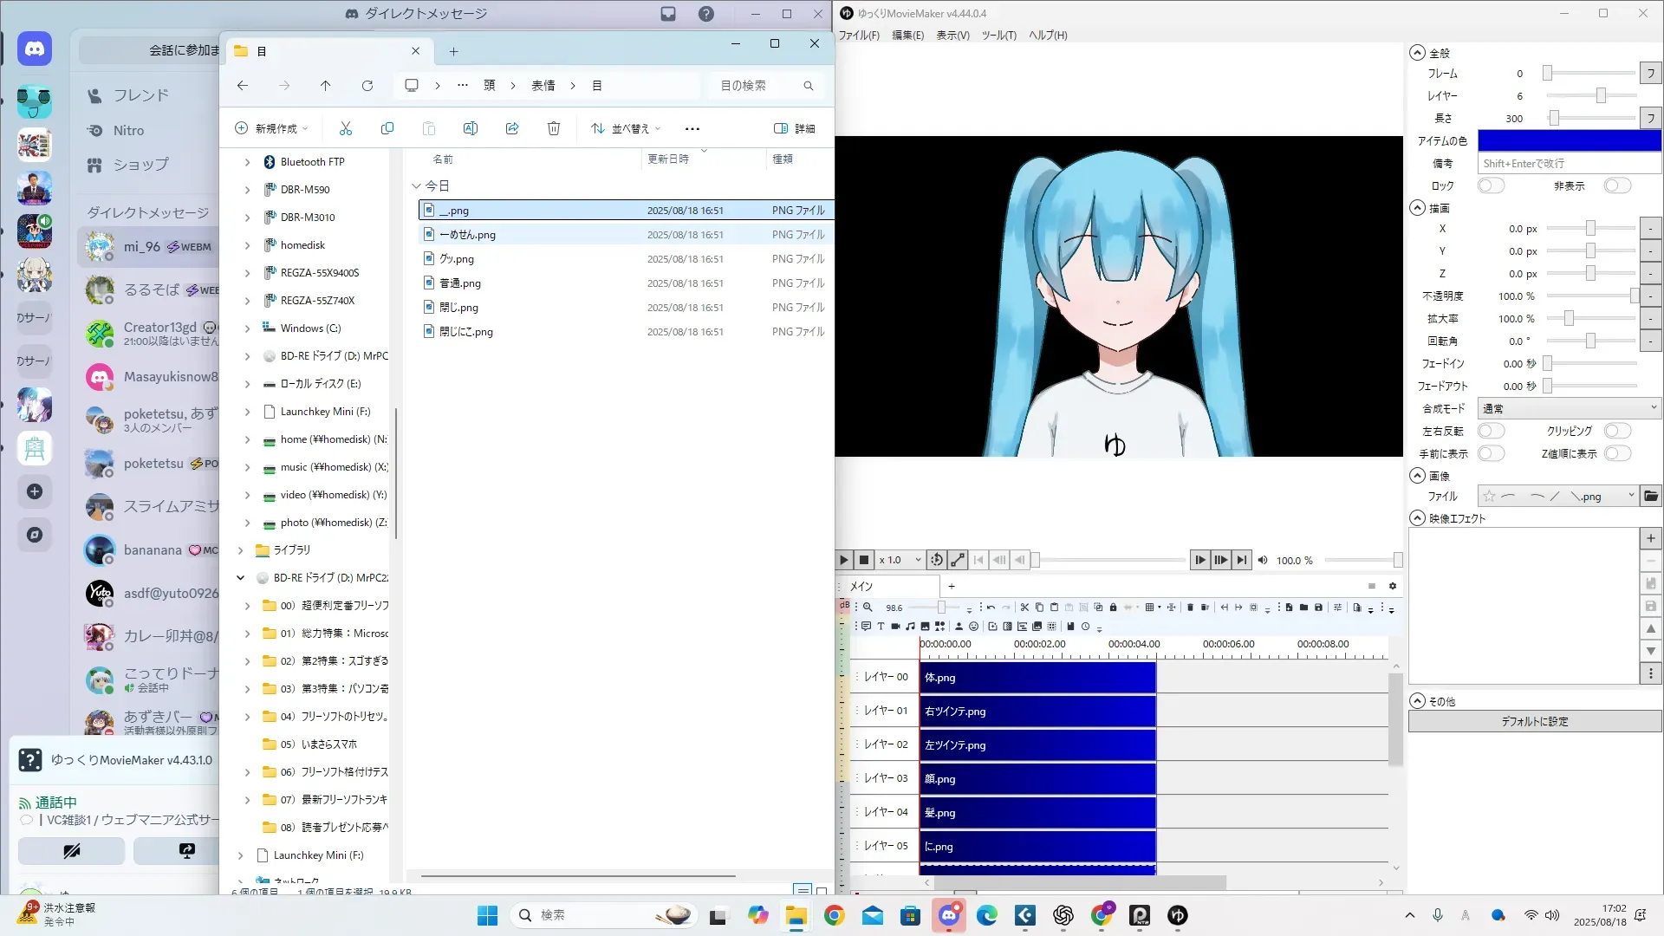Open the playback speed x1.0 dropdown
Screen dimensions: 1664x936
point(900,561)
